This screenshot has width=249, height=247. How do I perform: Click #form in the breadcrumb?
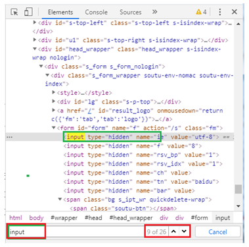199,218
